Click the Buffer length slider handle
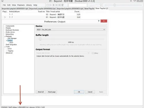The height and width of the screenshot is (108, 144). (x=40, y=39)
